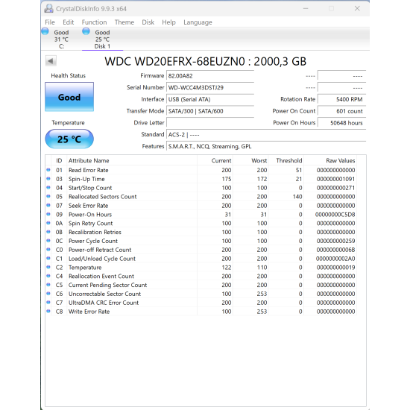Open the File menu

pos(50,22)
